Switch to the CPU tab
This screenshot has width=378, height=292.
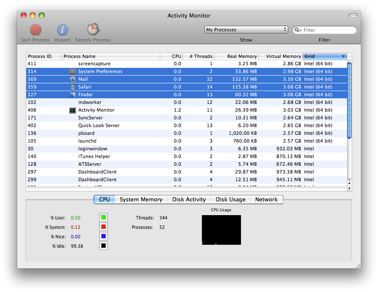click(104, 200)
